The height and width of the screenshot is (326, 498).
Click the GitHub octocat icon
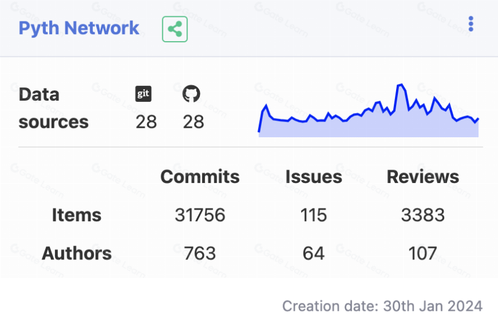pos(191,94)
